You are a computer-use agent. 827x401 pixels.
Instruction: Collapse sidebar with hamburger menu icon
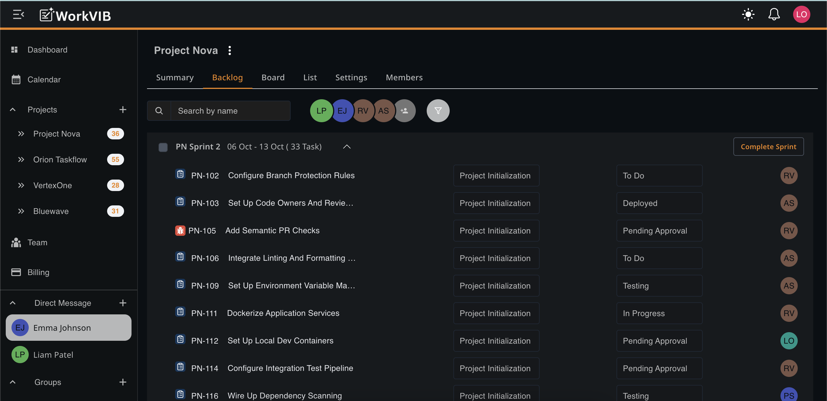(18, 14)
